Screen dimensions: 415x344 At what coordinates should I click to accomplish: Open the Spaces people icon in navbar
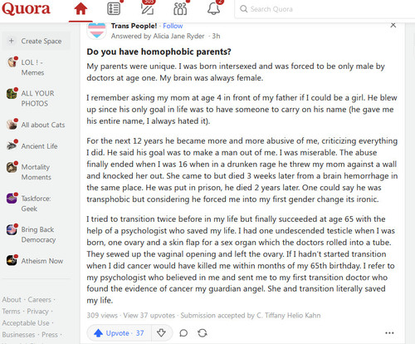coord(180,9)
